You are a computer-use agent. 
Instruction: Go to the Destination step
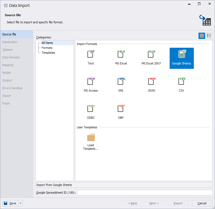(16, 42)
